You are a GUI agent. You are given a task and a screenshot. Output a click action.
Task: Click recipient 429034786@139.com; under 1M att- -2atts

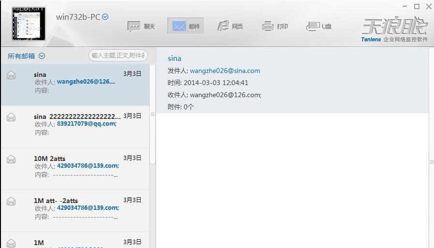(88, 208)
